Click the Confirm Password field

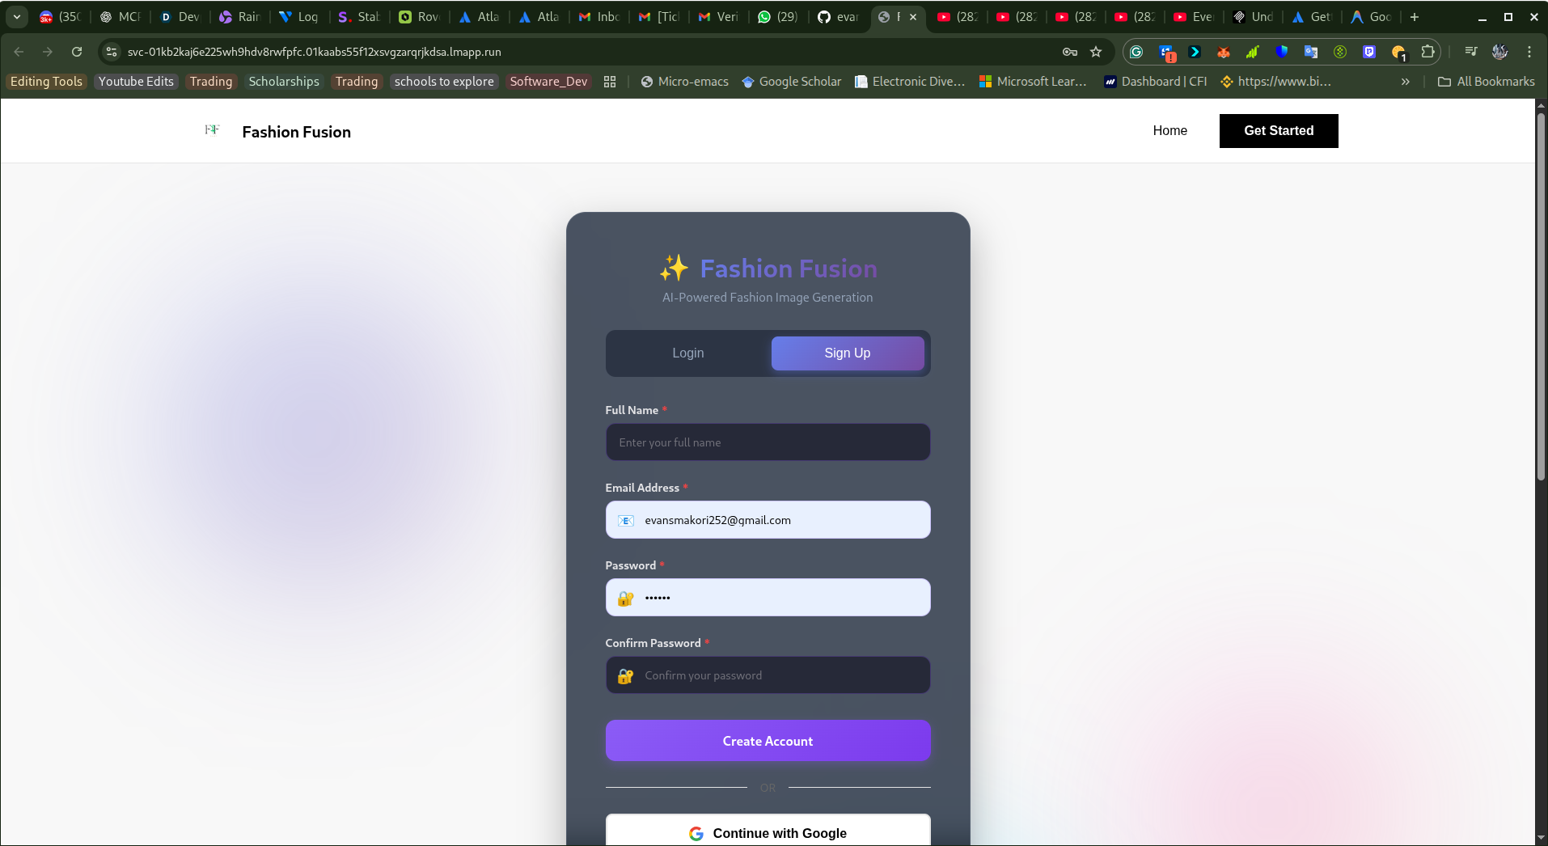click(768, 675)
